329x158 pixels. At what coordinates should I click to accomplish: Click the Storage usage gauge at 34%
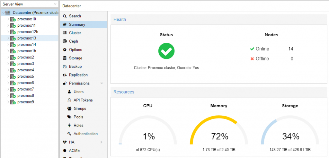290,130
